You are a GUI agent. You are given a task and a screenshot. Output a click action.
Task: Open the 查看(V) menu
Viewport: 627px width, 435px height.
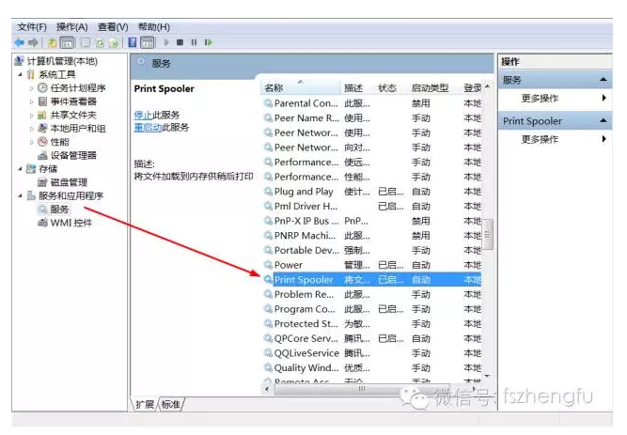pyautogui.click(x=113, y=26)
